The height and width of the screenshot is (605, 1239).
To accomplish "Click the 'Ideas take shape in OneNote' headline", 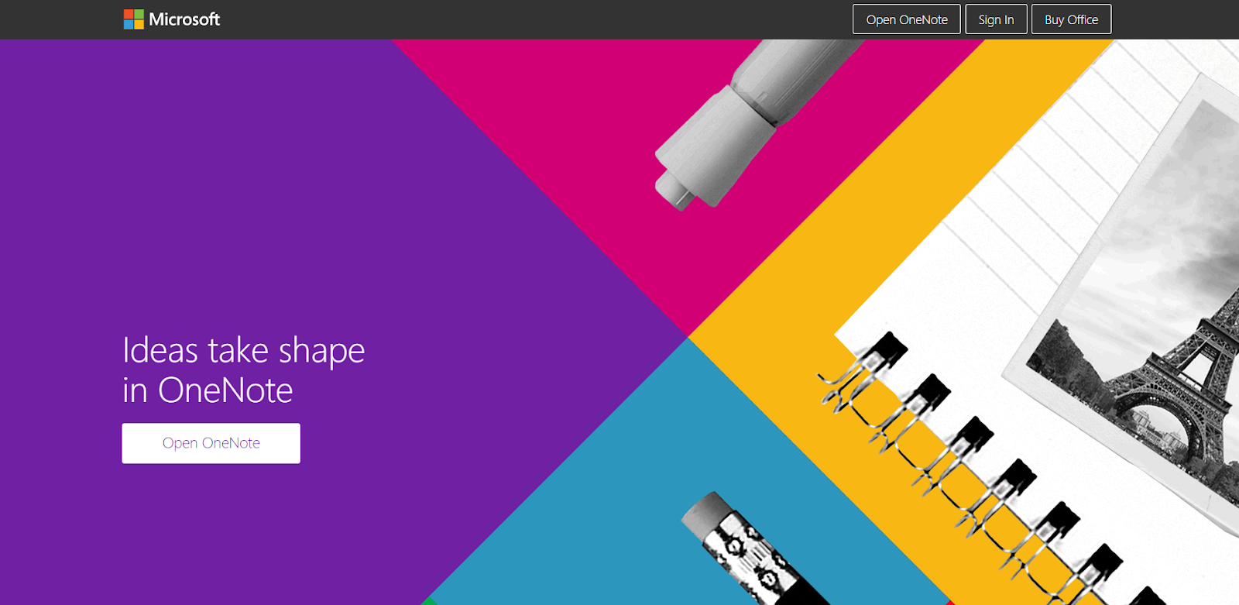I will 243,370.
